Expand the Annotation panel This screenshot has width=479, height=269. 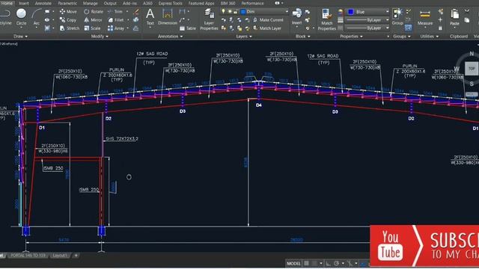coord(170,37)
